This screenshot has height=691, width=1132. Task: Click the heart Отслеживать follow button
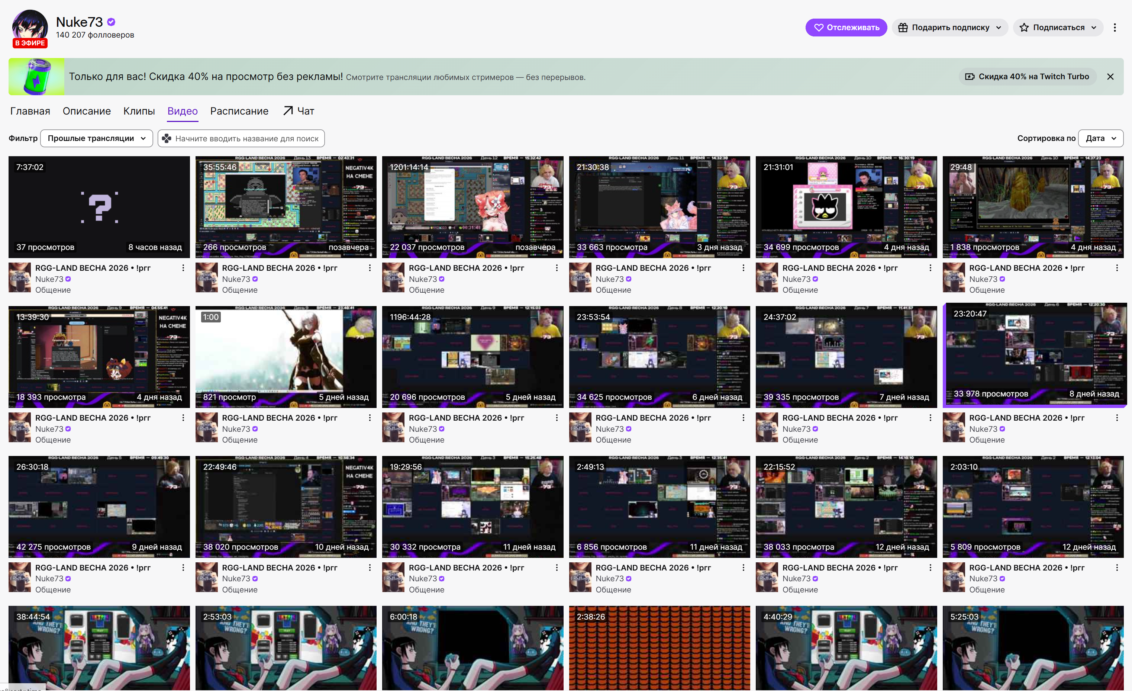pyautogui.click(x=846, y=28)
